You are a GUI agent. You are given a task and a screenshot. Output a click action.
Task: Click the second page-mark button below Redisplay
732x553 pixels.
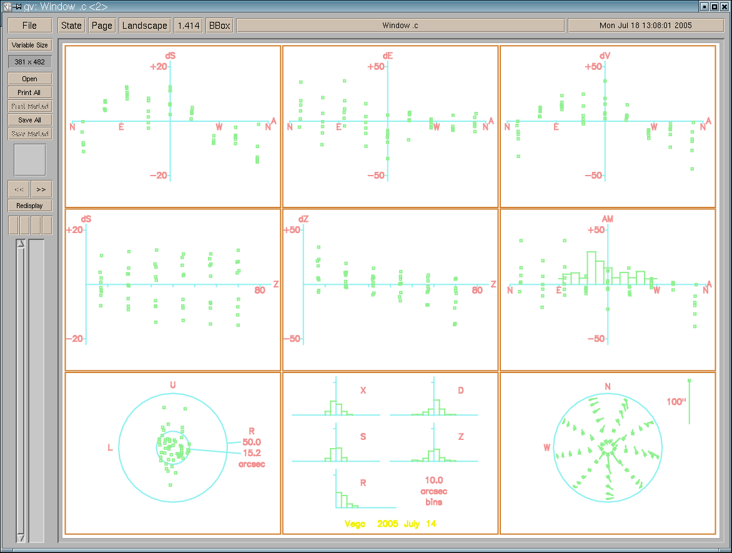[x=25, y=225]
